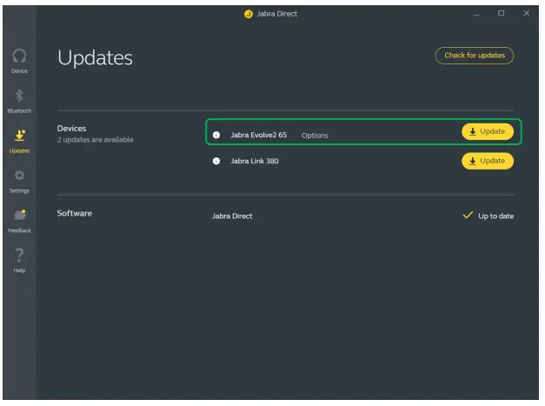The height and width of the screenshot is (406, 545).
Task: Click the Check for updates button
Action: click(x=474, y=56)
